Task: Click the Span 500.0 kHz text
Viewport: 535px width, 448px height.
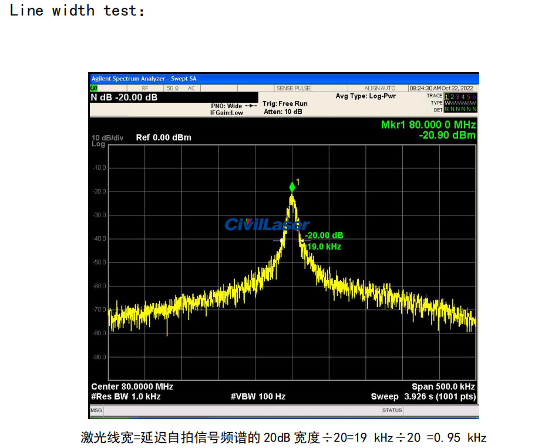Action: 443,386
